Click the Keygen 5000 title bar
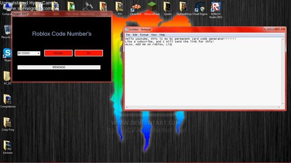 point(62,14)
